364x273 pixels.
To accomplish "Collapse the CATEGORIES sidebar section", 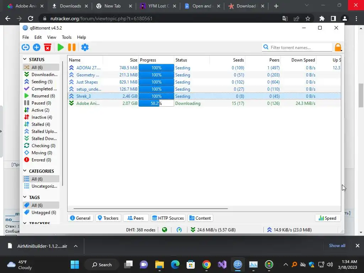I will pyautogui.click(x=25, y=171).
